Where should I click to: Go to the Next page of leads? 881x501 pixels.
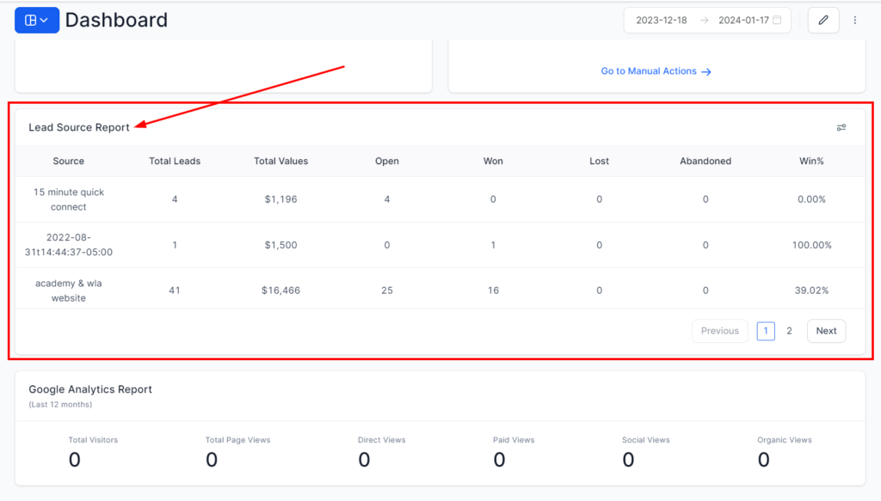(826, 331)
